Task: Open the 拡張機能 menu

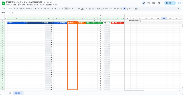Action: pyautogui.click(x=49, y=5)
